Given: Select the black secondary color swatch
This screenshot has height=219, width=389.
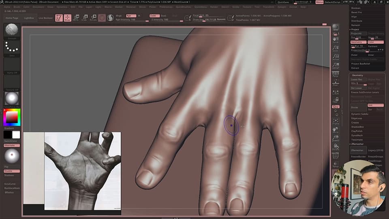Looking at the screenshot, I should [x=8, y=134].
